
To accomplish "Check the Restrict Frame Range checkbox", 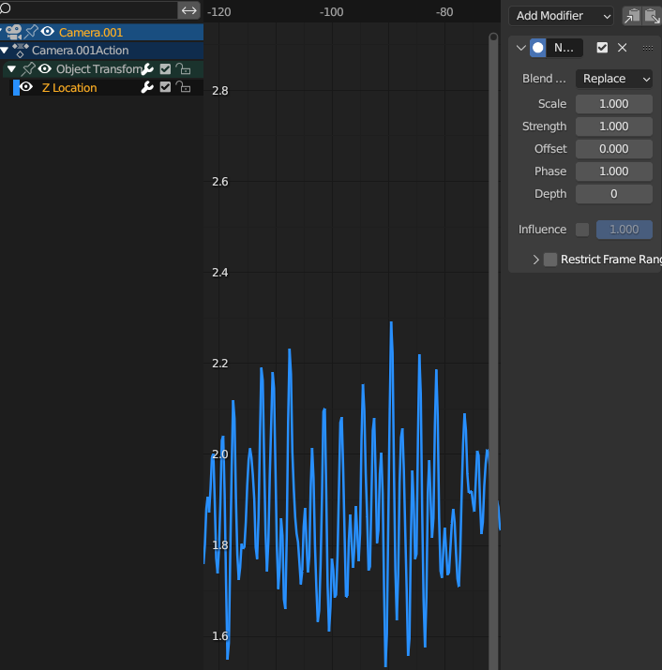I will tap(550, 260).
